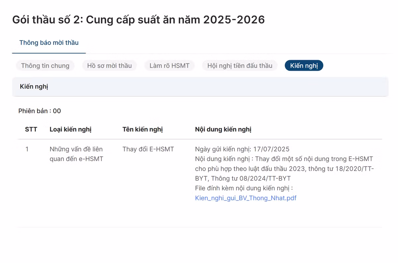The width and height of the screenshot is (398, 263).
Task: Click the File đính kèm label text
Action: tap(244, 189)
